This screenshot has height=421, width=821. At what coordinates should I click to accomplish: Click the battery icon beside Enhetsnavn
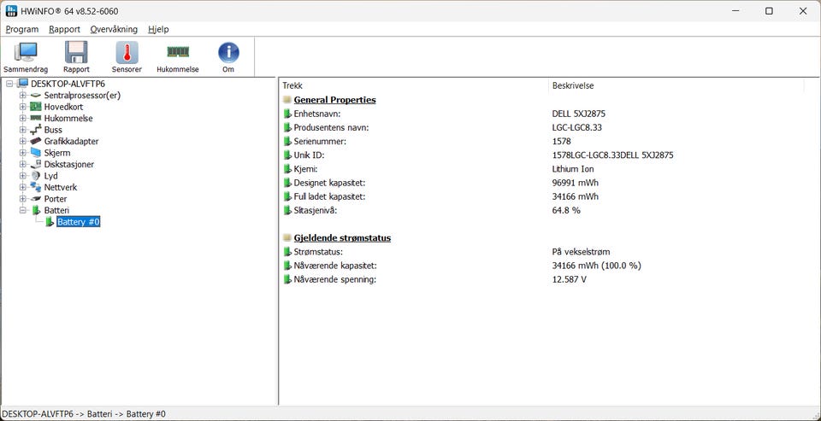click(287, 114)
